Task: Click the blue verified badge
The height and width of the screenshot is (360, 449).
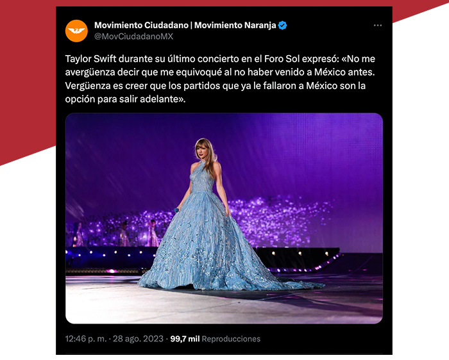Action: (282, 26)
